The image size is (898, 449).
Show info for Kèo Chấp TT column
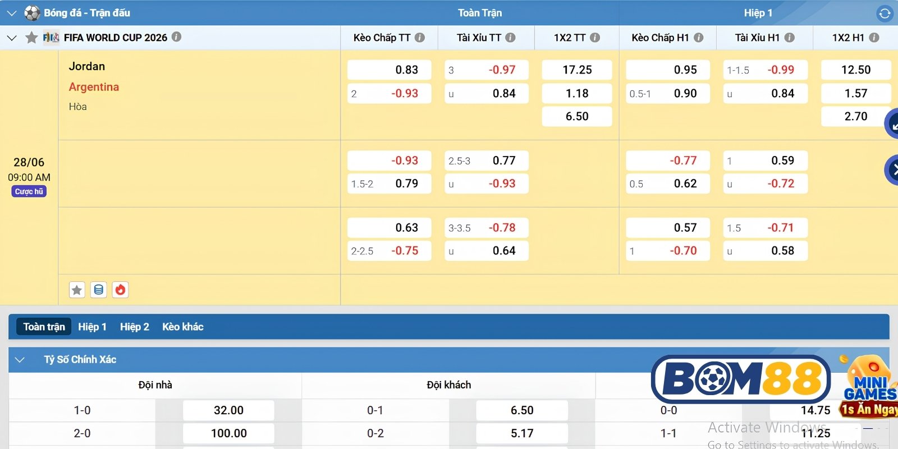419,38
